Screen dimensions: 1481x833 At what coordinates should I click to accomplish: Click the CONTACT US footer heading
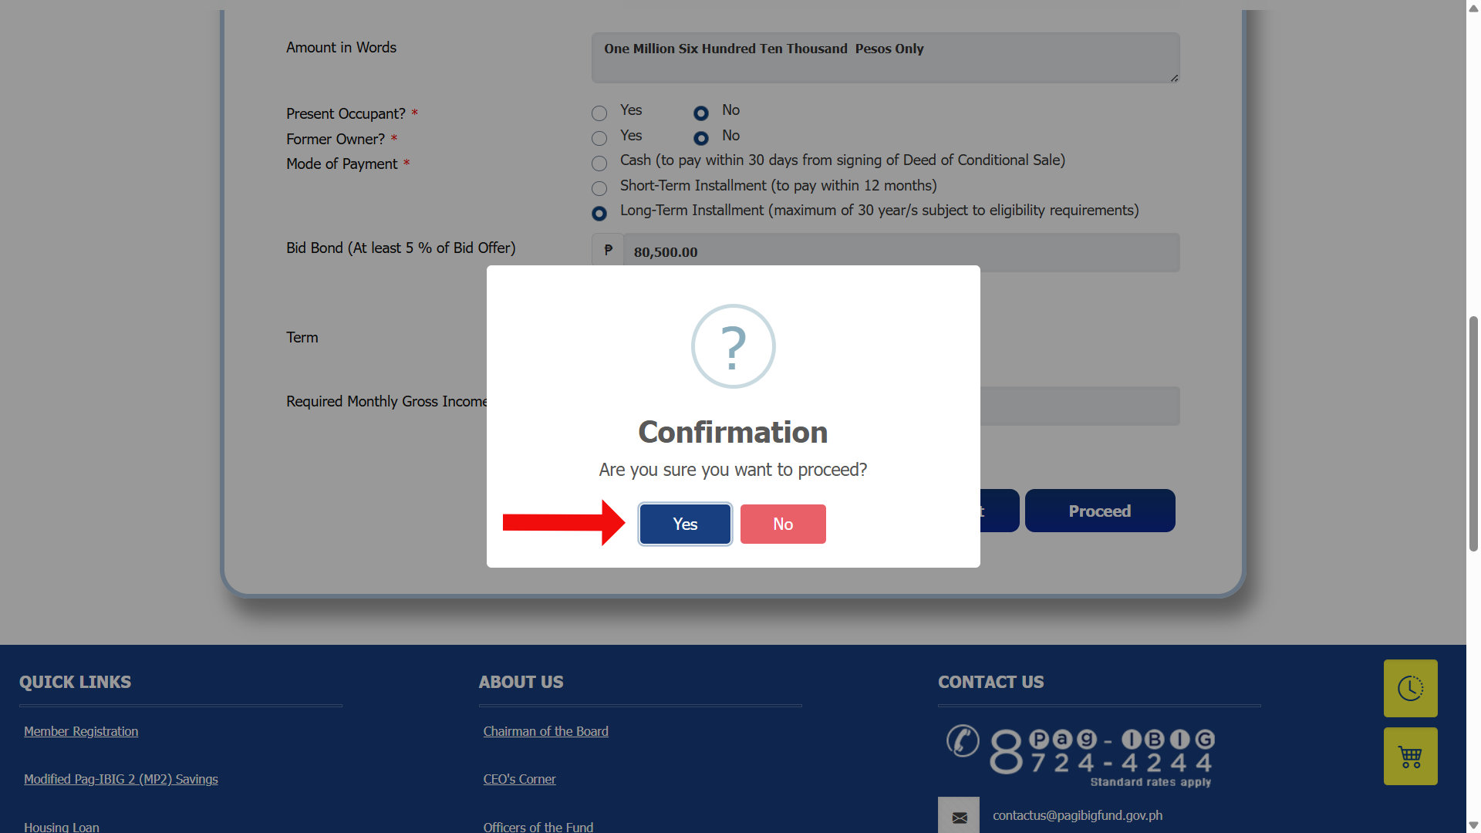click(x=990, y=682)
